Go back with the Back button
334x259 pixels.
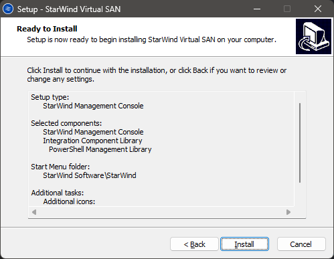pyautogui.click(x=194, y=244)
